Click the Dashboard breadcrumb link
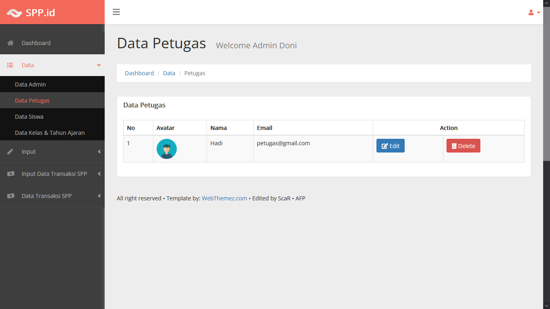 [x=139, y=73]
